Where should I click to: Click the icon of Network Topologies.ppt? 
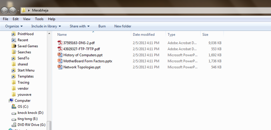[60, 67]
